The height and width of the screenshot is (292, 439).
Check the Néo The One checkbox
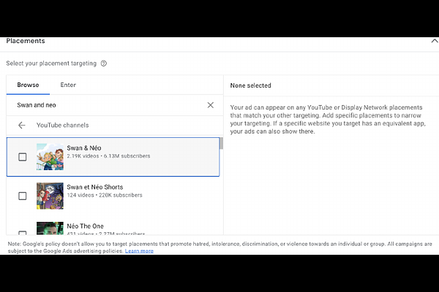23,233
